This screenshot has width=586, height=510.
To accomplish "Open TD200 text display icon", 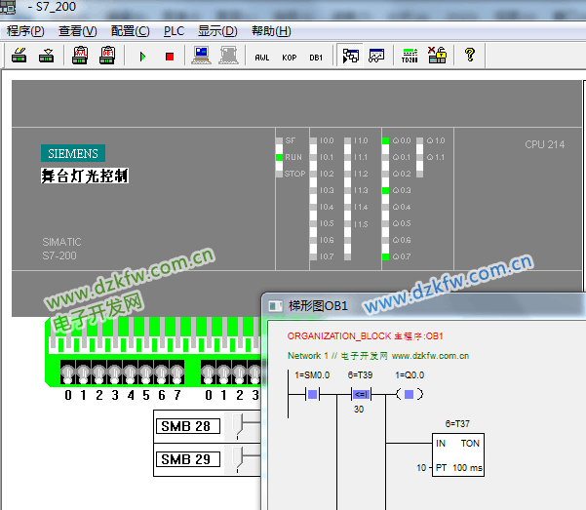I will 410,56.
